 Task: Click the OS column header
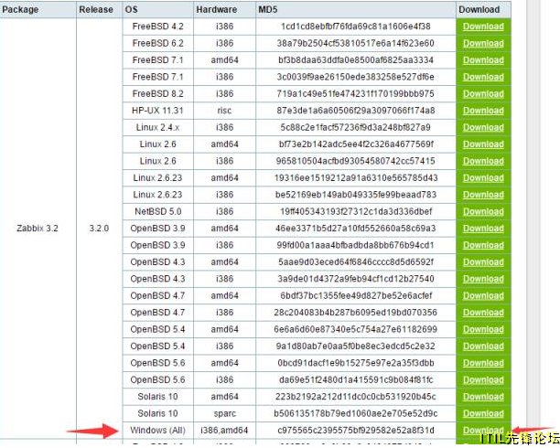coord(158,10)
